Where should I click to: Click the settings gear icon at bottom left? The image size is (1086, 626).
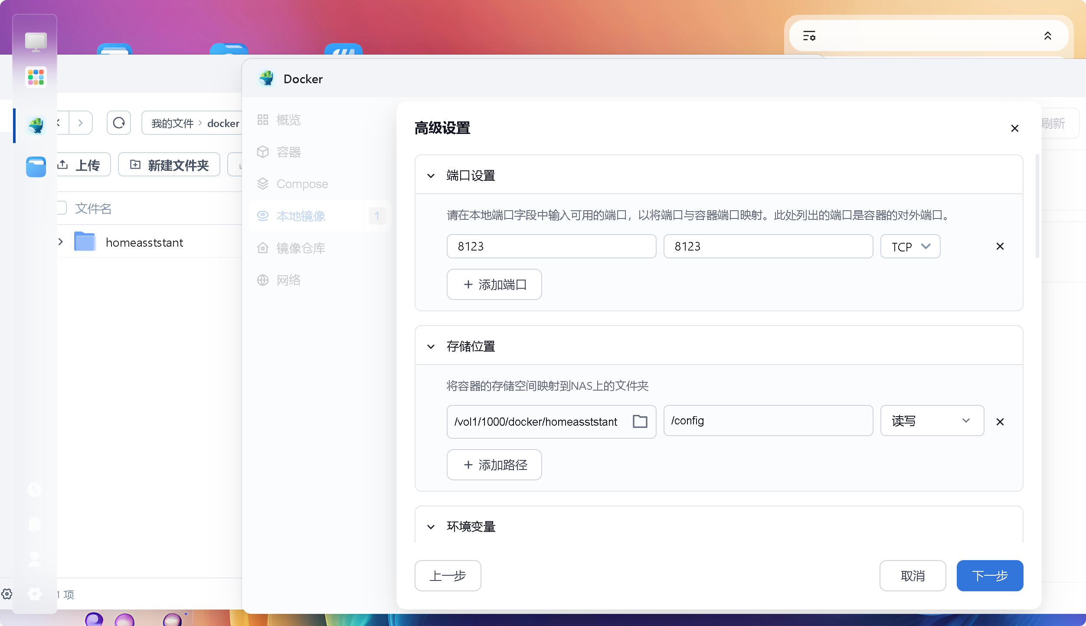[7, 593]
